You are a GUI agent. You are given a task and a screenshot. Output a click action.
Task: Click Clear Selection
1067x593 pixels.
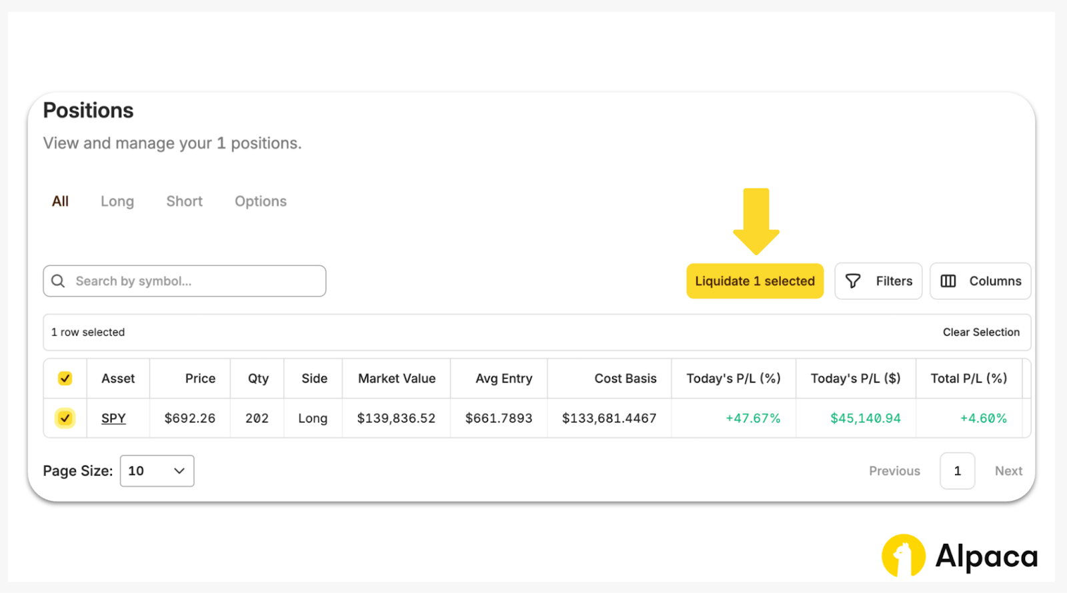980,332
